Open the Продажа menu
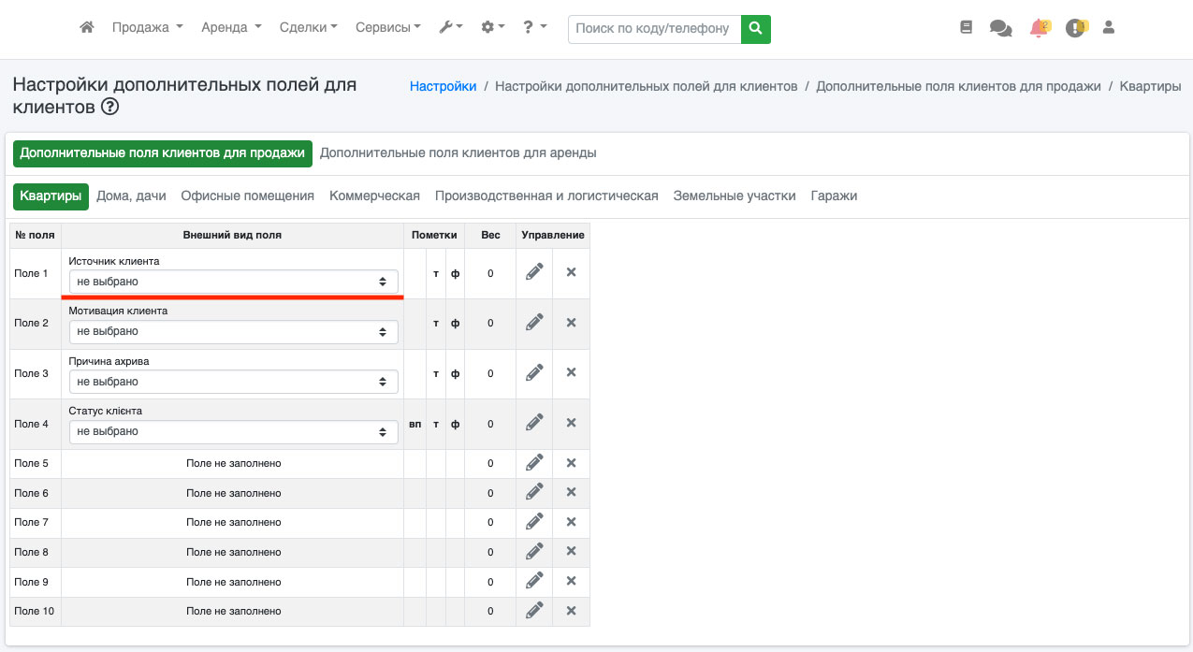The image size is (1193, 652). tap(147, 28)
